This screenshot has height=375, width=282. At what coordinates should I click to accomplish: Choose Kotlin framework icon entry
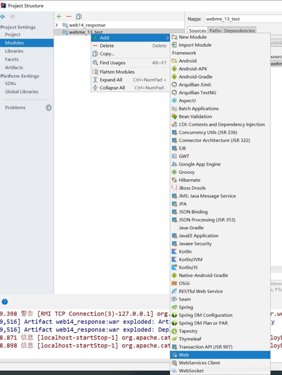click(x=174, y=252)
